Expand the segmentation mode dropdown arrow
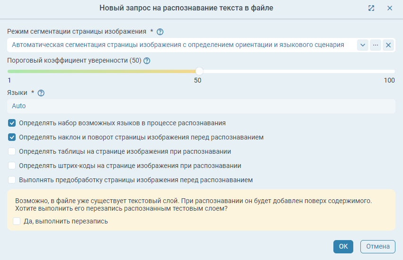Image resolution: width=403 pixels, height=260 pixels. click(x=362, y=45)
